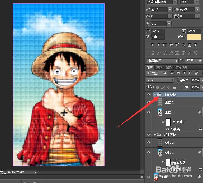Click the vertical scale 100% field
This screenshot has width=203, height=183.
pos(158,31)
